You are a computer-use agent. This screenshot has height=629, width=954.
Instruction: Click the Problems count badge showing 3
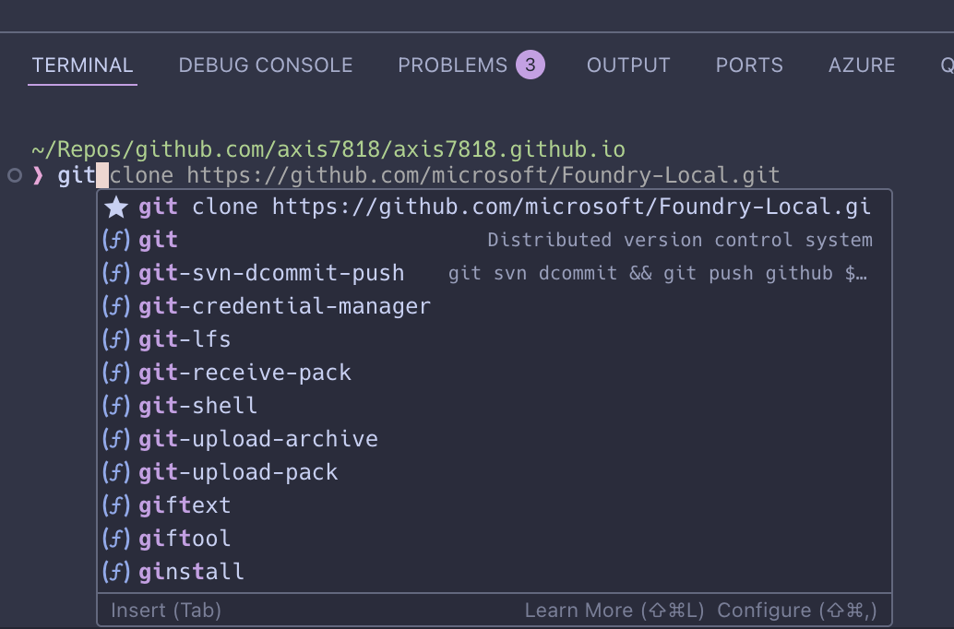[x=532, y=64]
